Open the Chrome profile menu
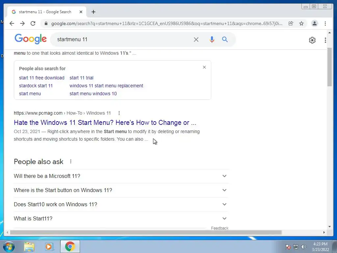Image resolution: width=337 pixels, height=253 pixels. 314,23
